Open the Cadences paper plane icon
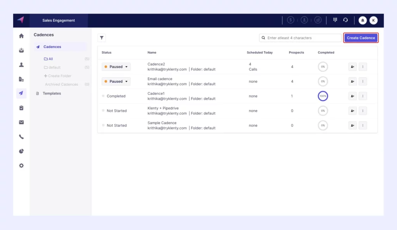 click(x=21, y=93)
